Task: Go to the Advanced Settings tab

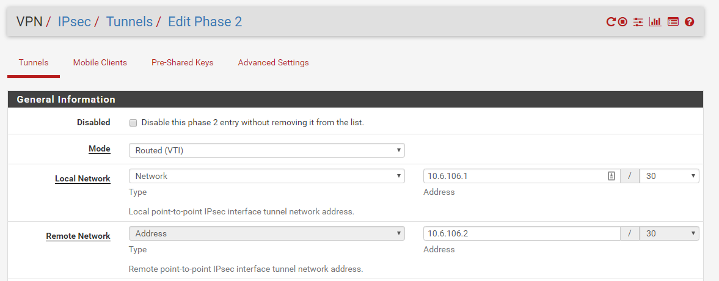Action: coord(273,62)
